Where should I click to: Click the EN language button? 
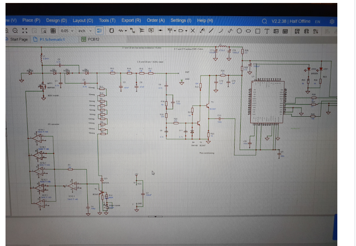point(317,22)
